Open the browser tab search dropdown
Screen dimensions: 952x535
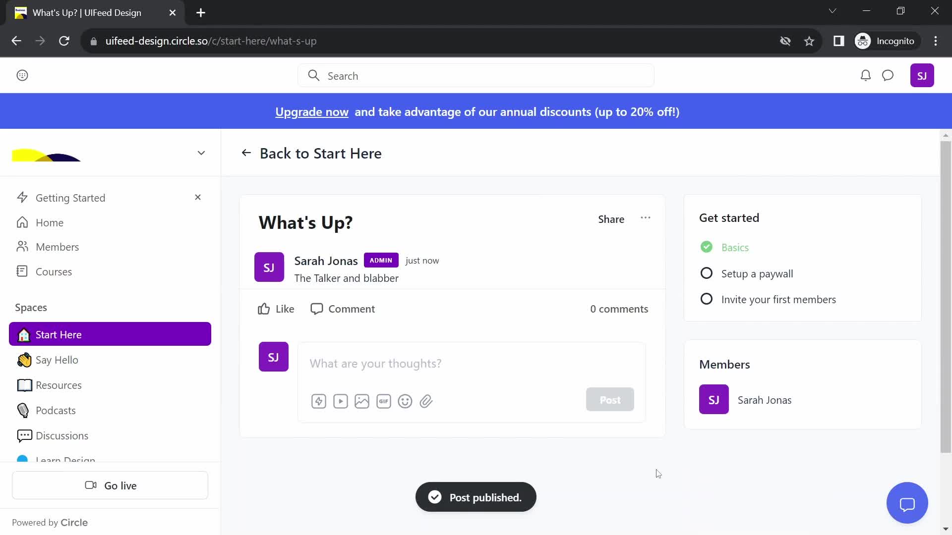[833, 10]
